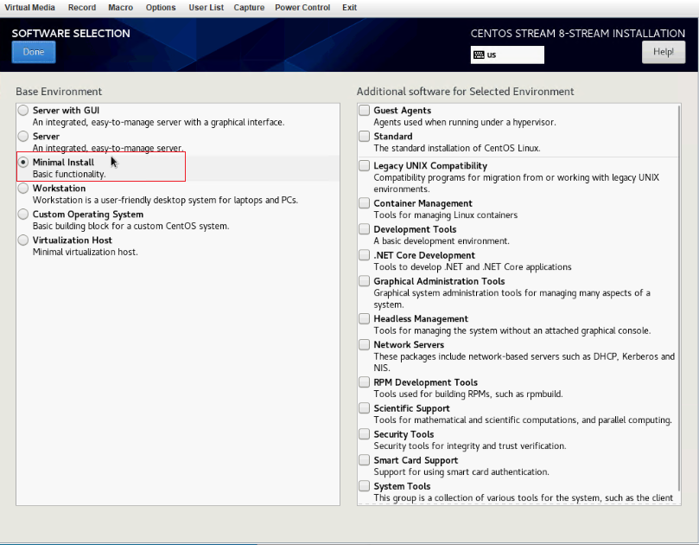
Task: Click 'Security tools for integrity and trust verification.'
Action: 470,446
